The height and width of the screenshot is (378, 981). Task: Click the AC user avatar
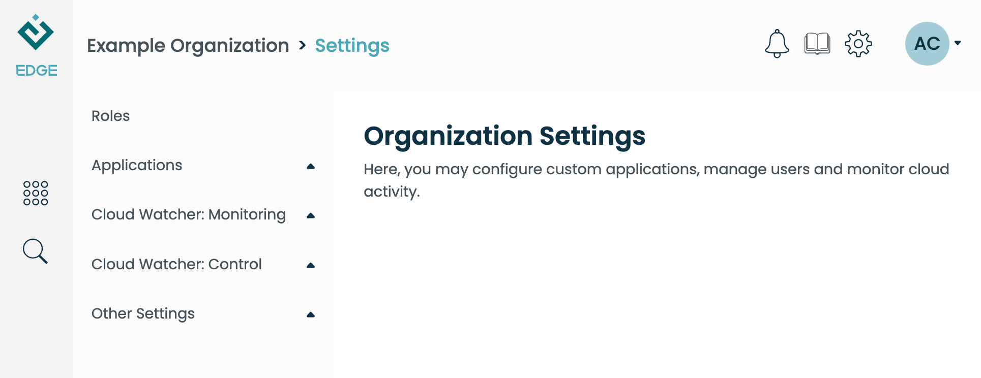(927, 44)
